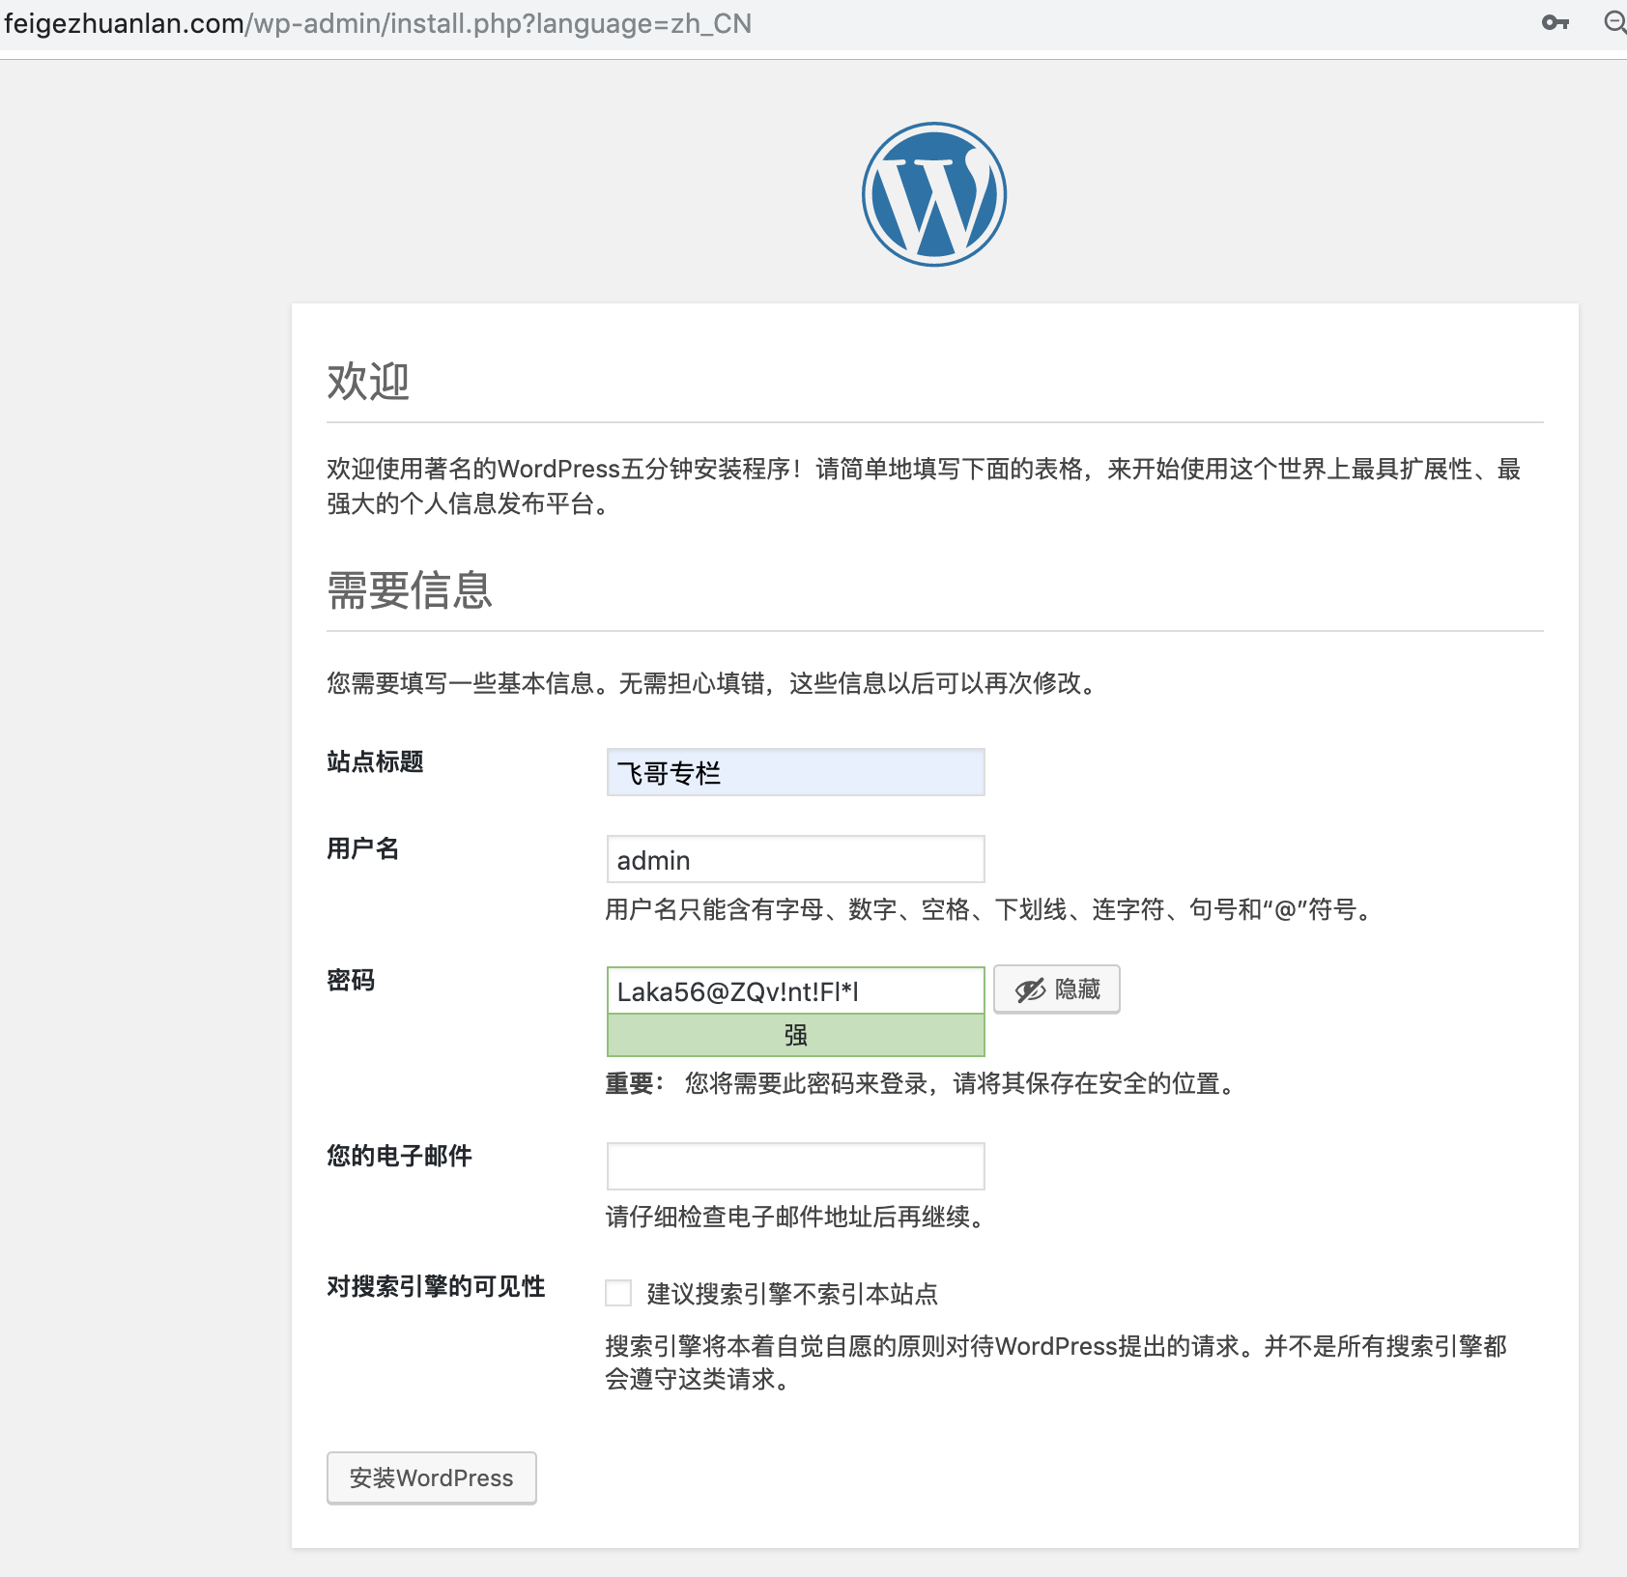The width and height of the screenshot is (1627, 1577).
Task: Click the browser address bar URL
Action: [377, 23]
